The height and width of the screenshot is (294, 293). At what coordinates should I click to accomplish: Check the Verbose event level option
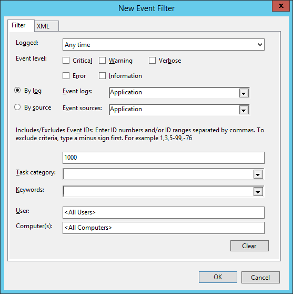coord(152,61)
